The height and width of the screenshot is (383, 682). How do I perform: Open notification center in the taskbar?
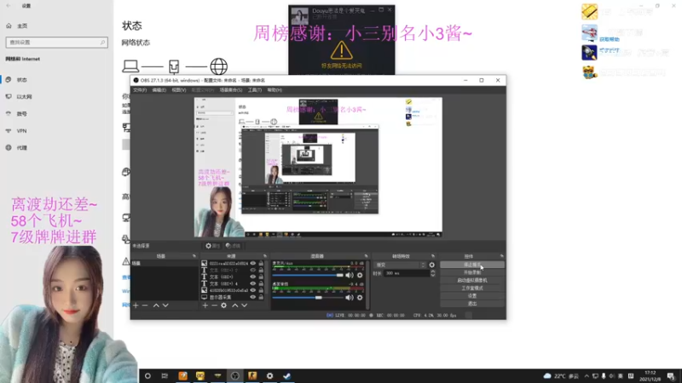(671, 375)
